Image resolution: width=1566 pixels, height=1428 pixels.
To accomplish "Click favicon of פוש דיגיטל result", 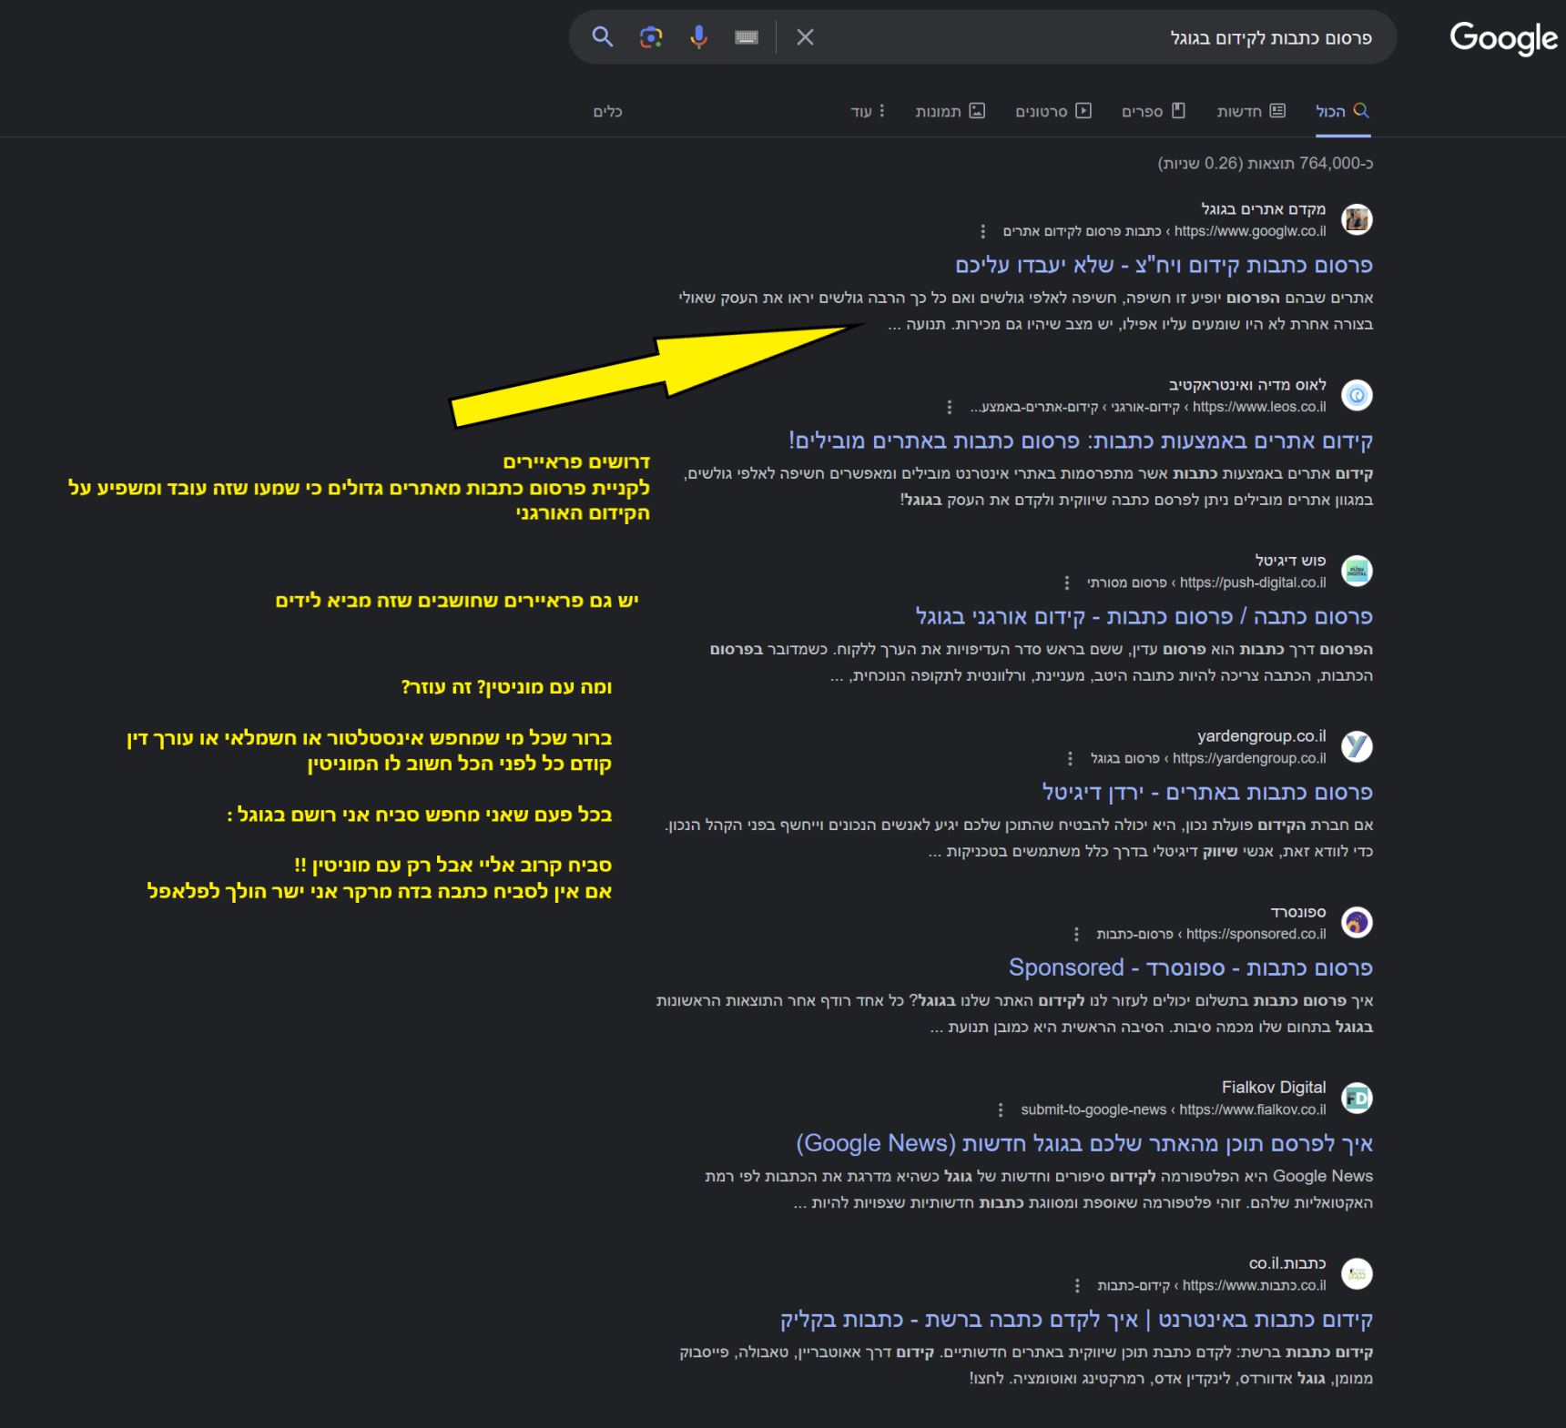I will (x=1357, y=571).
